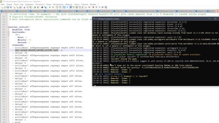This screenshot has width=219, height=123.
Task: Toggle synchronized vertical scrolling icon
Action: (57, 7)
